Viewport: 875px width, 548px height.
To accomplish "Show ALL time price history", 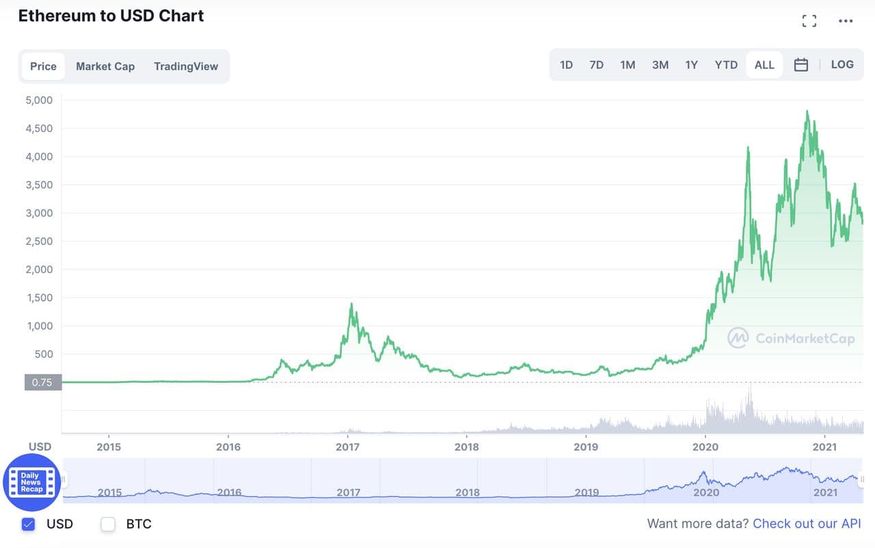I will click(x=764, y=65).
